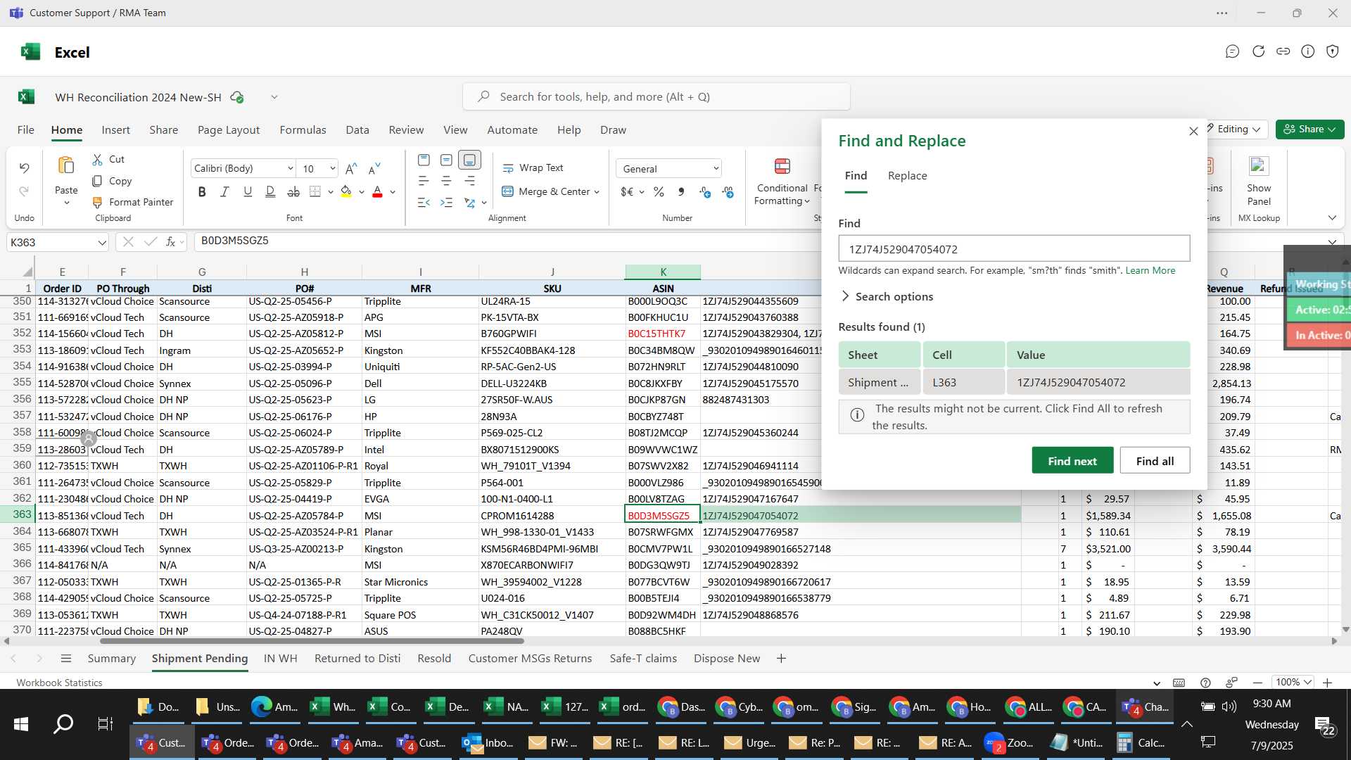The image size is (1351, 760).
Task: Apply percent style format
Action: 659,192
